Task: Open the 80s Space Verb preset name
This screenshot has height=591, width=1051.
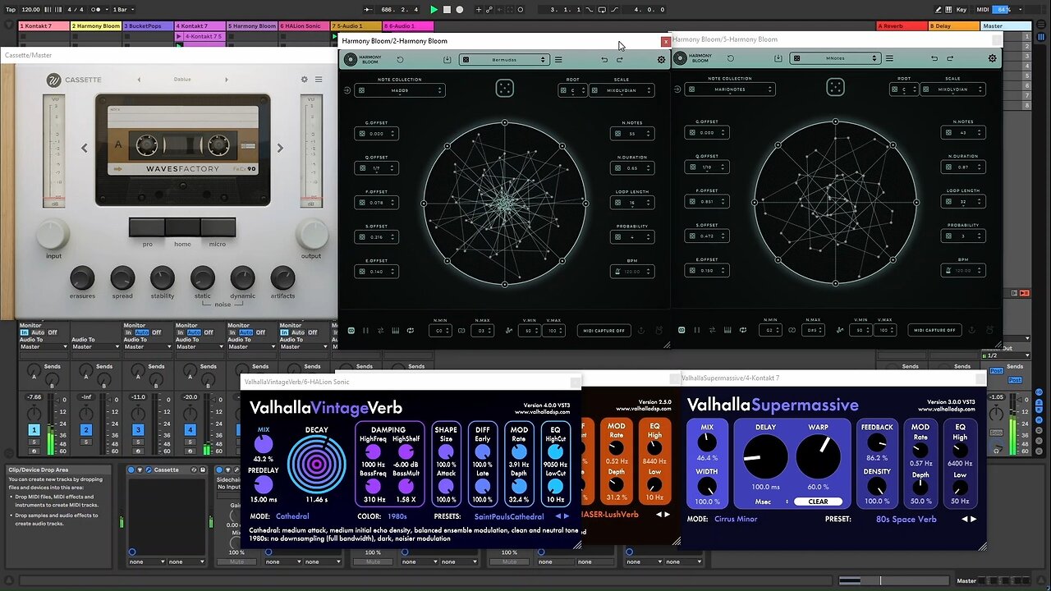Action: point(906,519)
